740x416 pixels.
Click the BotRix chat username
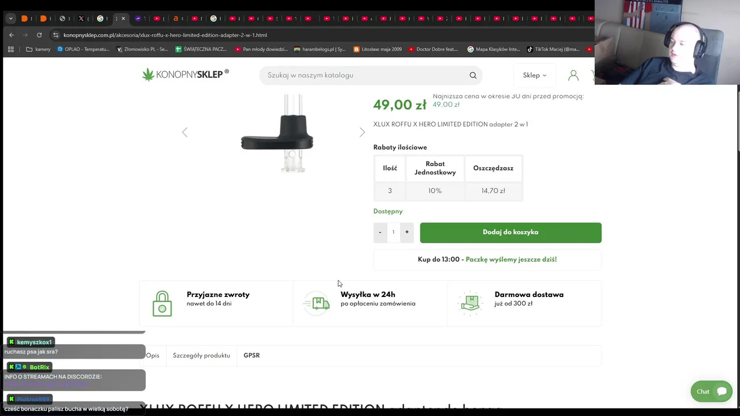39,367
